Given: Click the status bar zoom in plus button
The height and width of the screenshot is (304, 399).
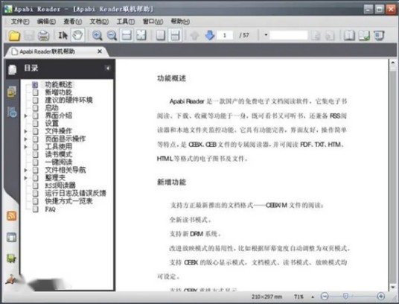Looking at the screenshot, I should pos(381,297).
